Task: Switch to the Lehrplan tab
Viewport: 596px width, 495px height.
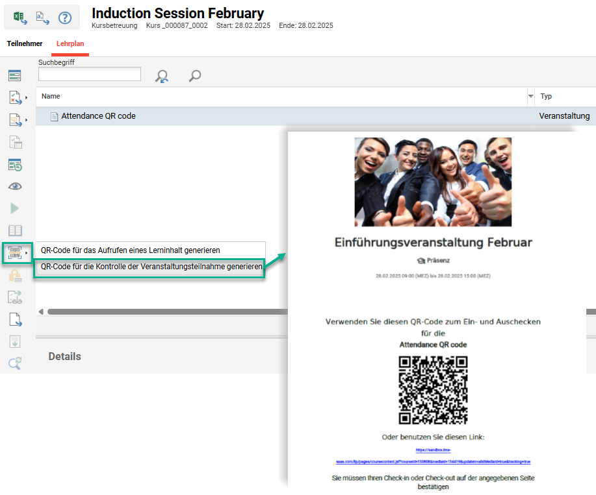Action: (70, 43)
